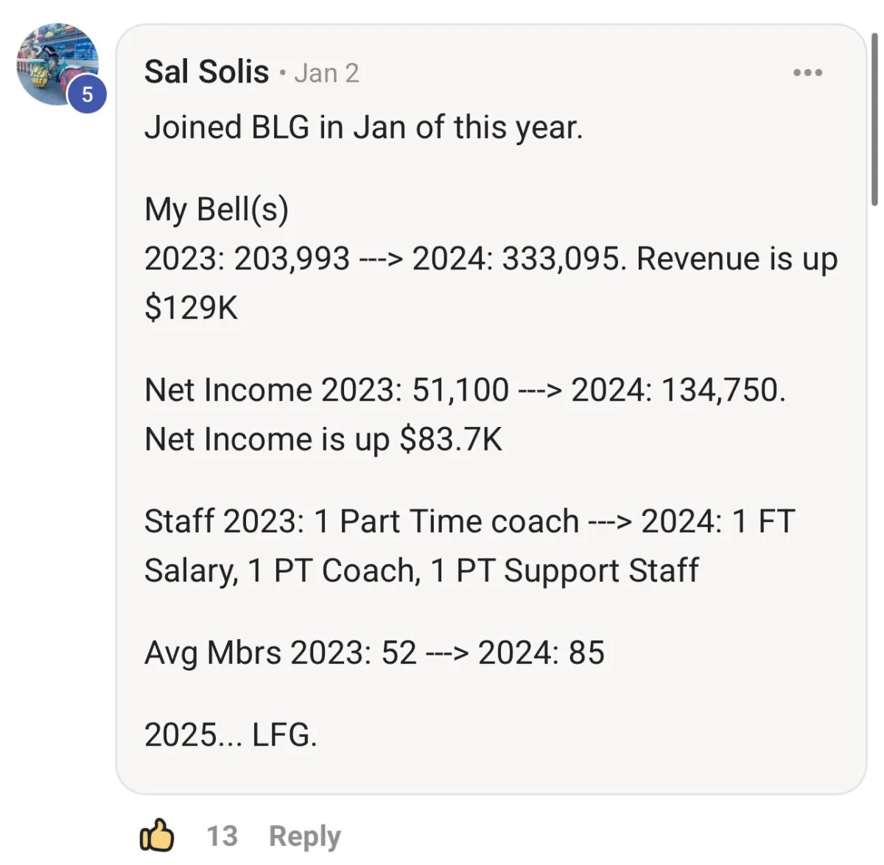Open Sal Solis's profile picture
Viewport: 884px width, 865px height.
pos(57,64)
